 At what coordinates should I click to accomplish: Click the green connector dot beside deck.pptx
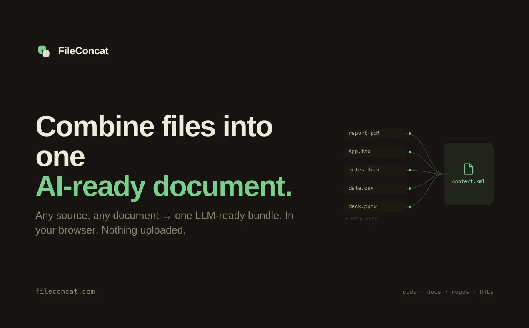coord(410,207)
